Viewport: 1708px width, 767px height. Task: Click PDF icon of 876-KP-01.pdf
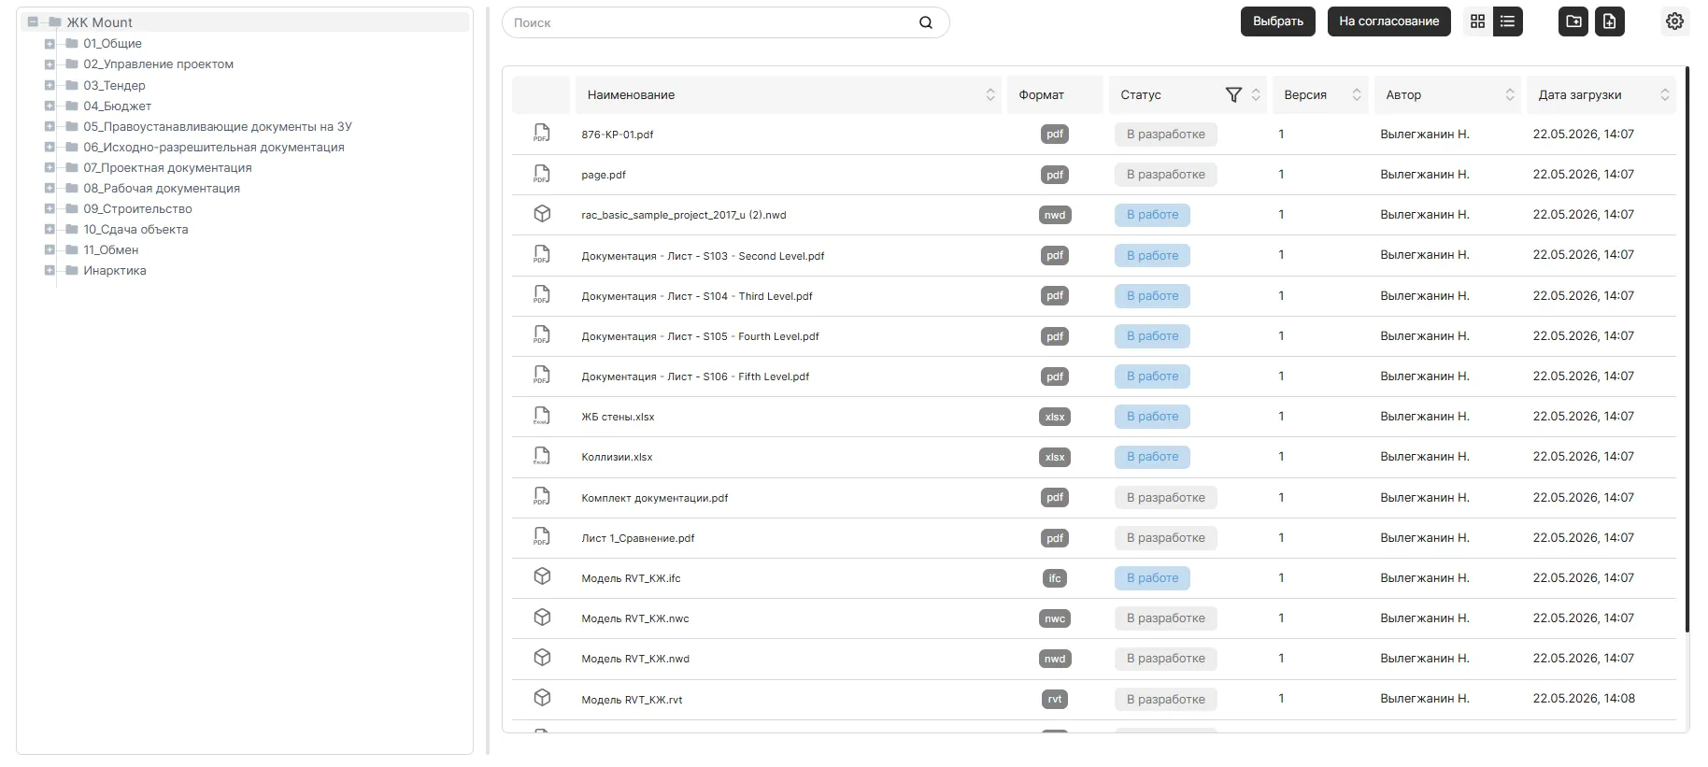[541, 134]
